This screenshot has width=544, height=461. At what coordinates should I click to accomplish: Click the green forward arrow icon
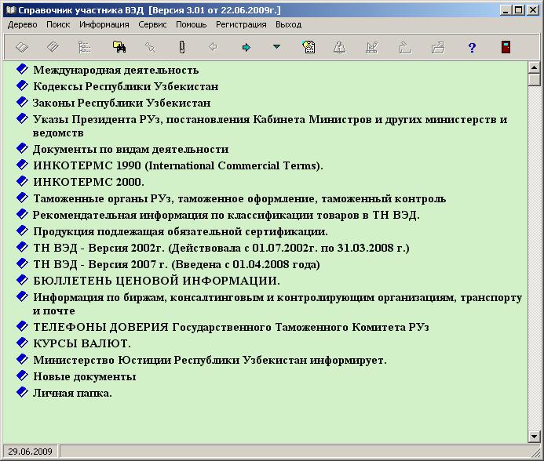pyautogui.click(x=246, y=48)
